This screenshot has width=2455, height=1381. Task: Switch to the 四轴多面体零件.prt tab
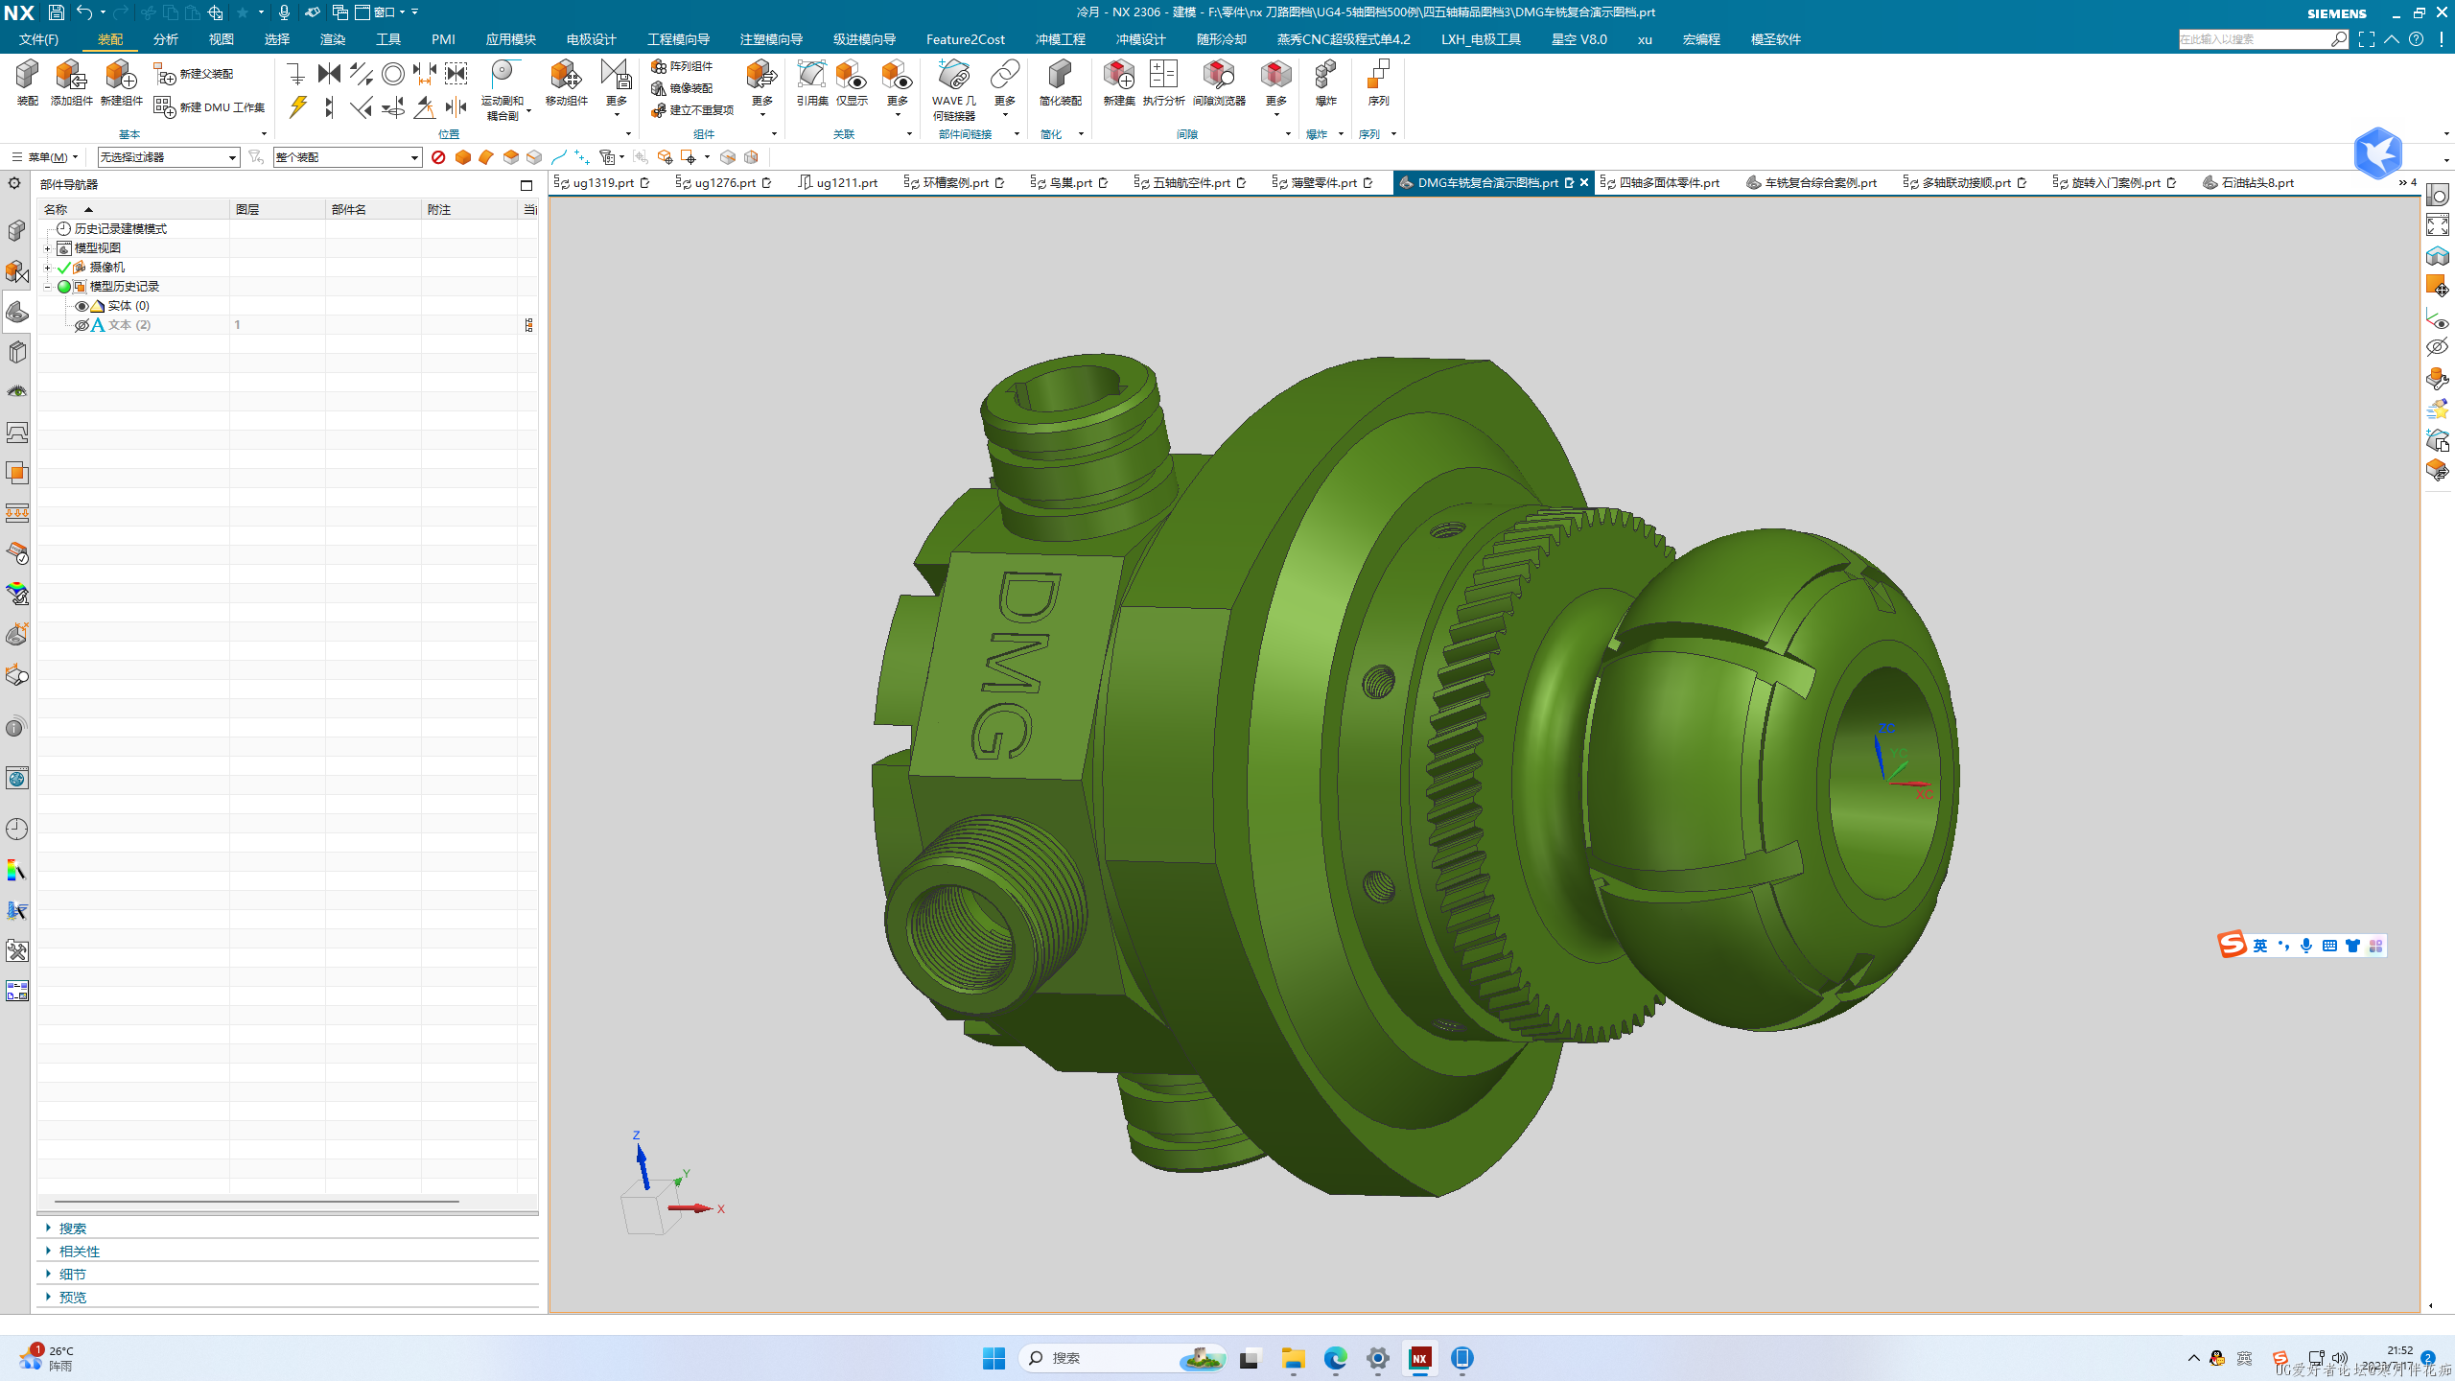tap(1662, 182)
